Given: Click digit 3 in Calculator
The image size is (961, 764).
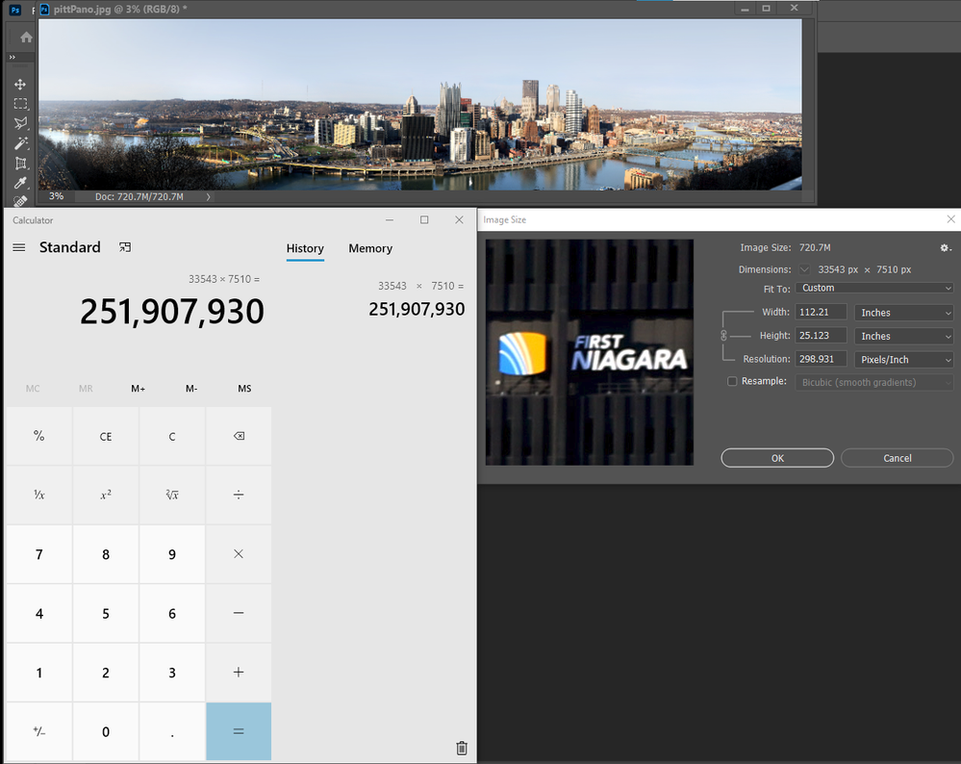Looking at the screenshot, I should tap(172, 672).
